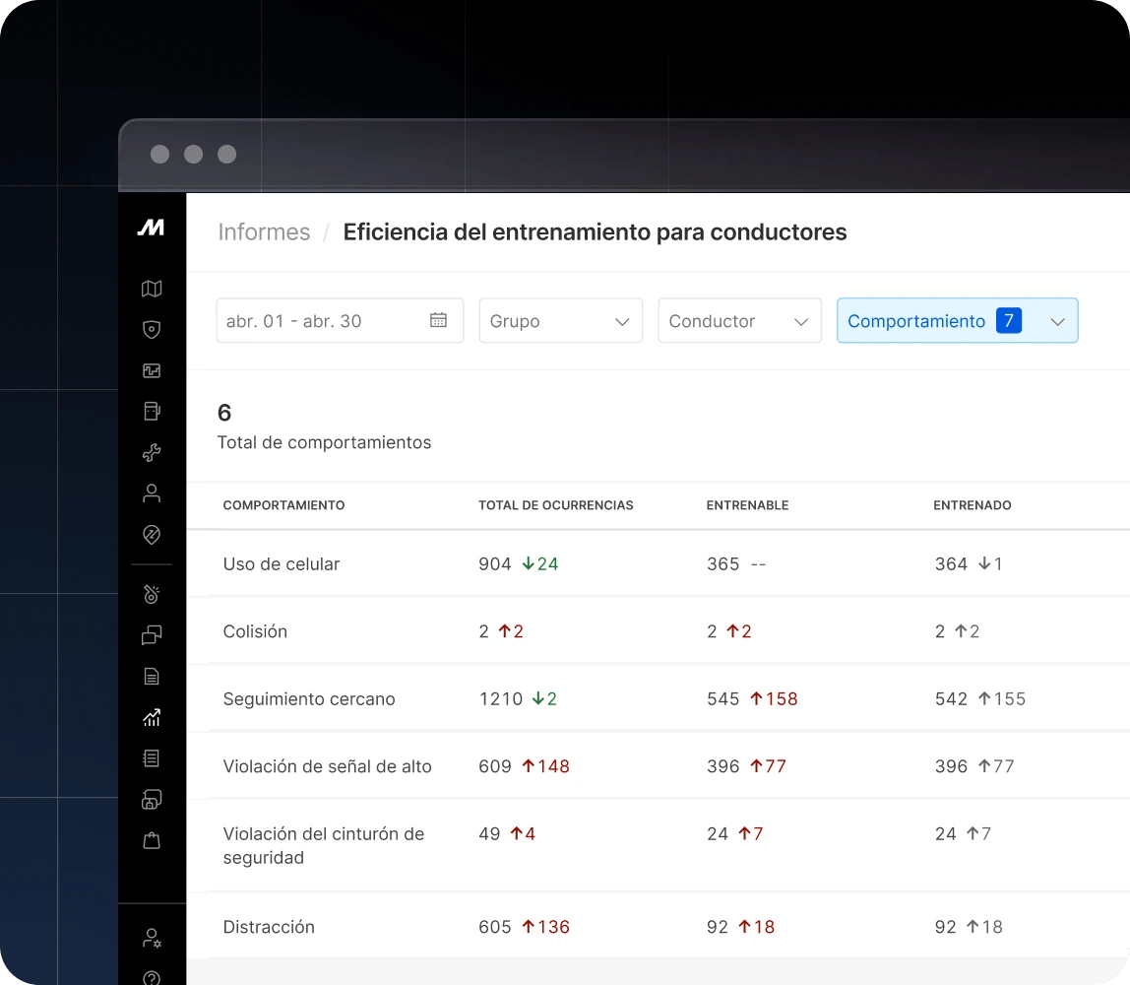Select the fuel pump icon

pyautogui.click(x=151, y=412)
